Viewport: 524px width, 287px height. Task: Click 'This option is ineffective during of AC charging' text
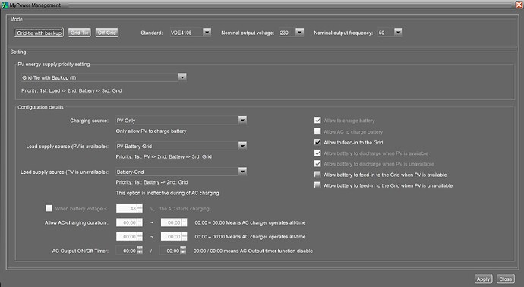(167, 193)
